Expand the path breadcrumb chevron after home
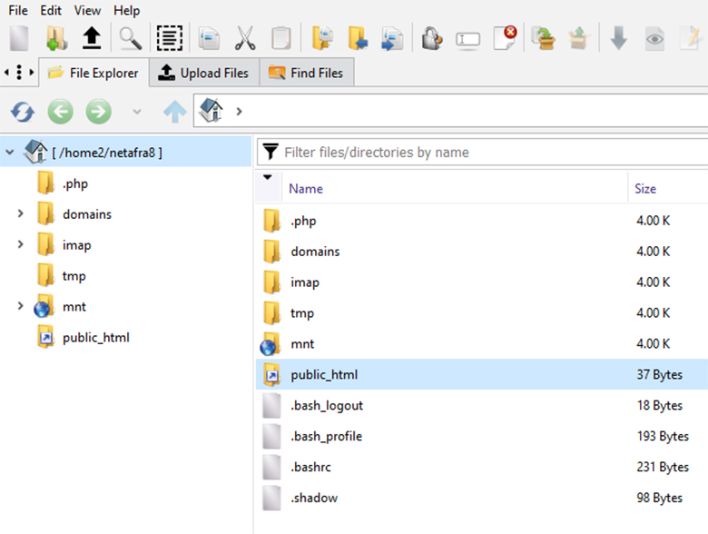This screenshot has width=708, height=534. [239, 111]
